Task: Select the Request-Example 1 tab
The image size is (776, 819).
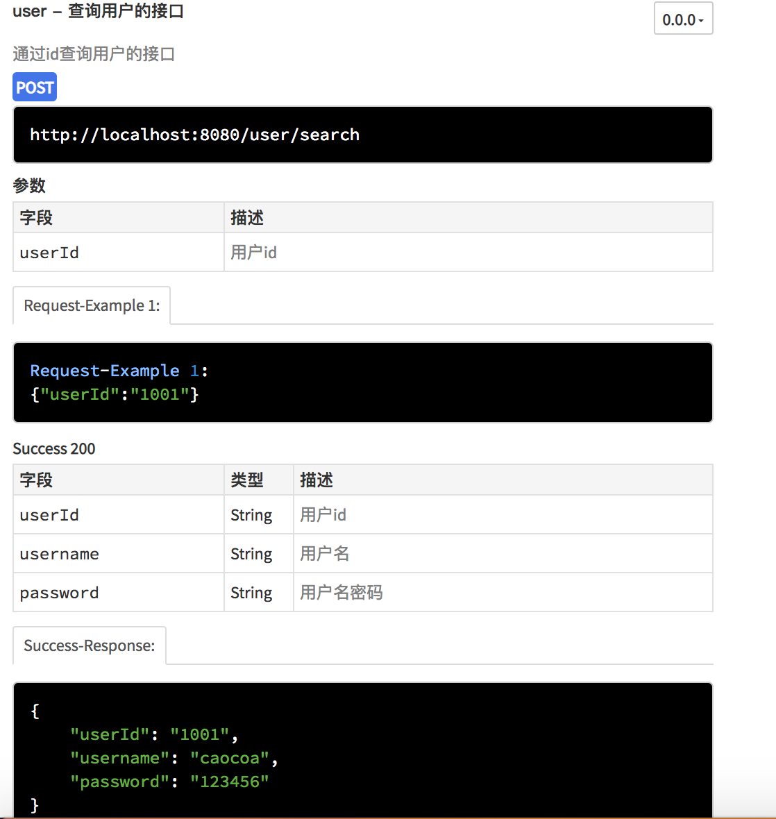Action: (92, 305)
